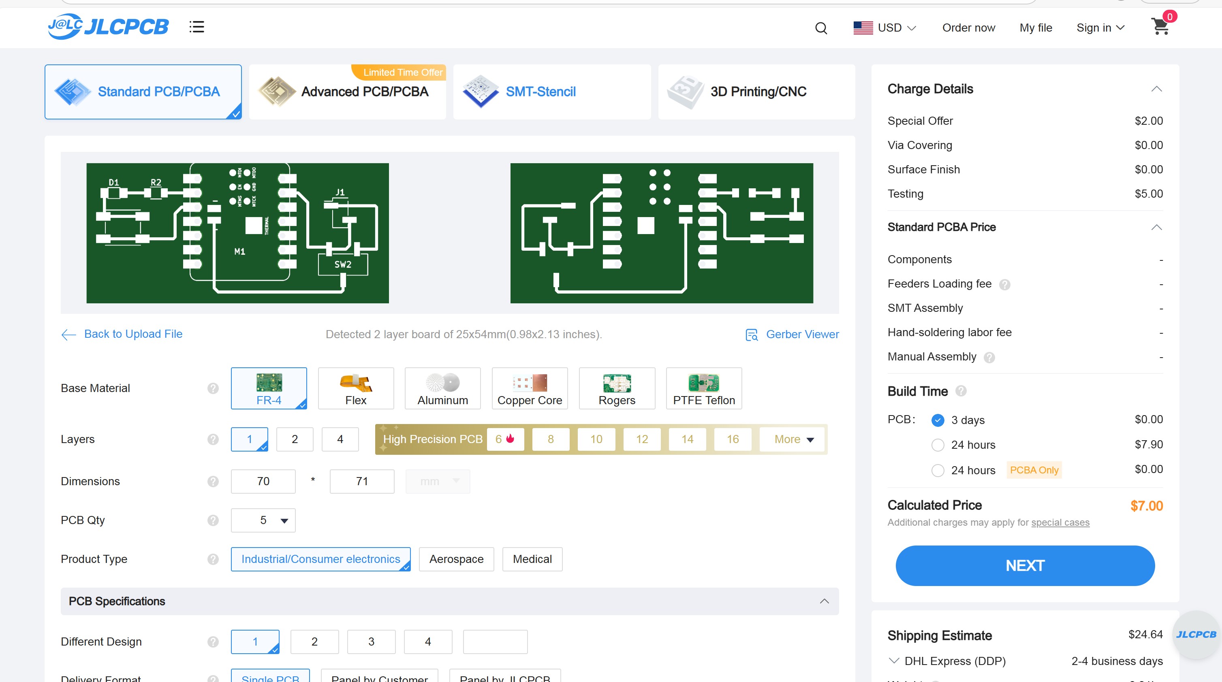Click the search magnifier icon
This screenshot has height=682, width=1222.
click(821, 28)
